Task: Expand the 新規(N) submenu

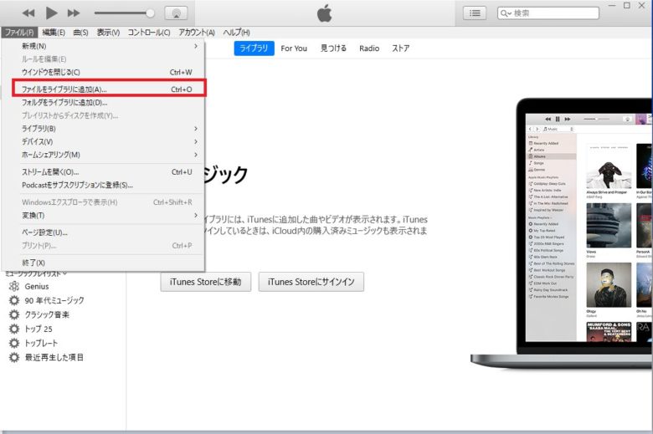Action: 103,46
